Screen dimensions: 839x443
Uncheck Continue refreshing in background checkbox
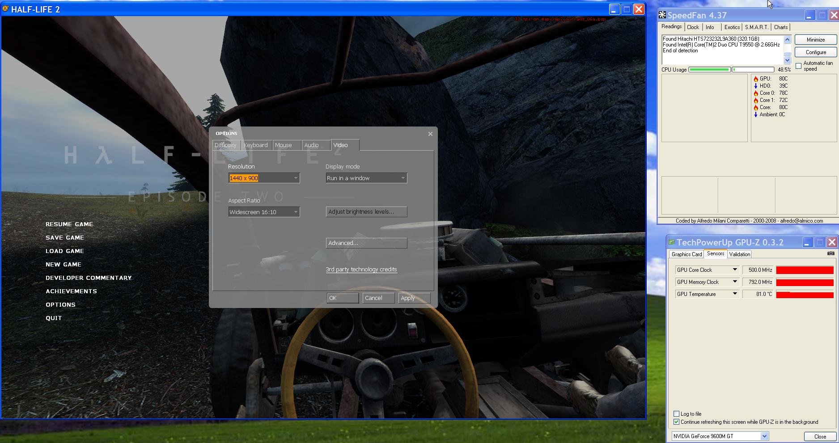[x=676, y=422]
